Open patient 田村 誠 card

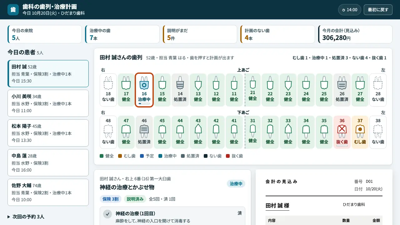coord(48,74)
